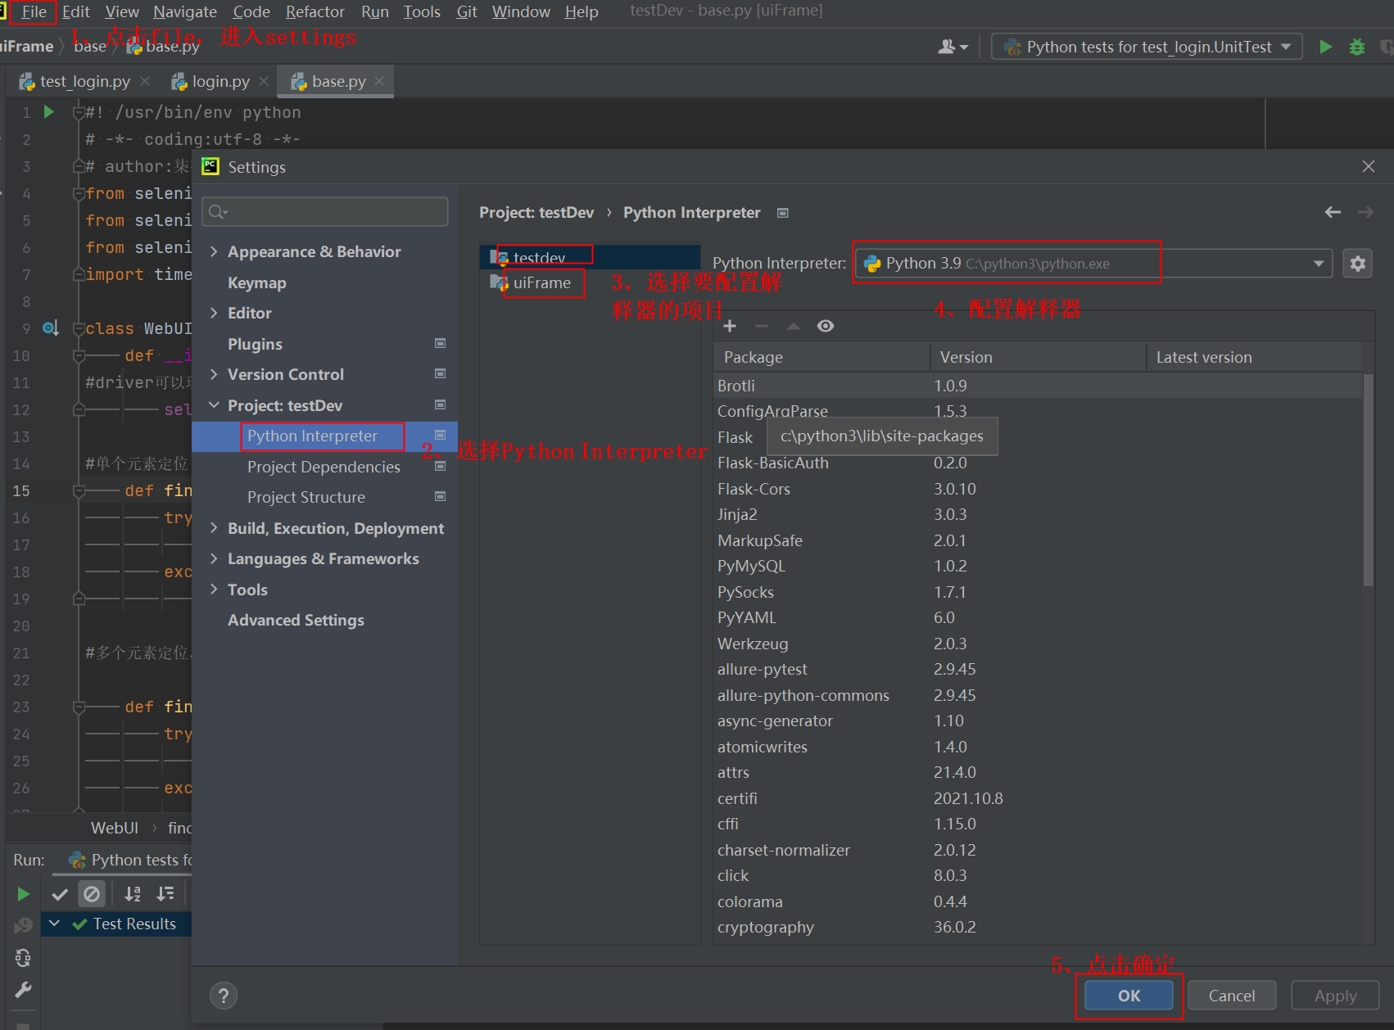
Task: Click the Cancel button
Action: pos(1231,996)
